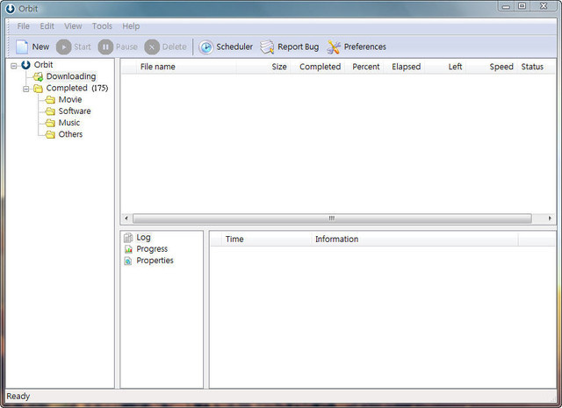Collapse the Orbit root tree node

14,66
